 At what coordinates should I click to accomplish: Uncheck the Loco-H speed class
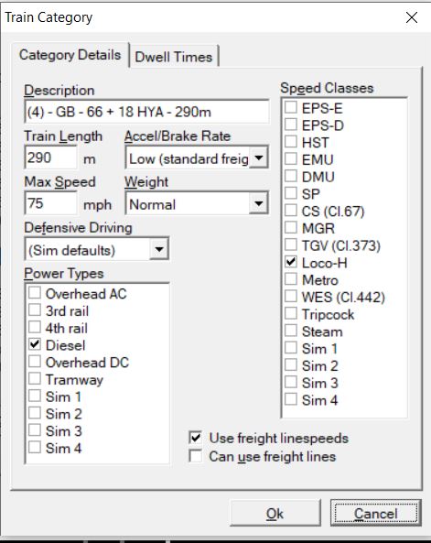coord(291,262)
